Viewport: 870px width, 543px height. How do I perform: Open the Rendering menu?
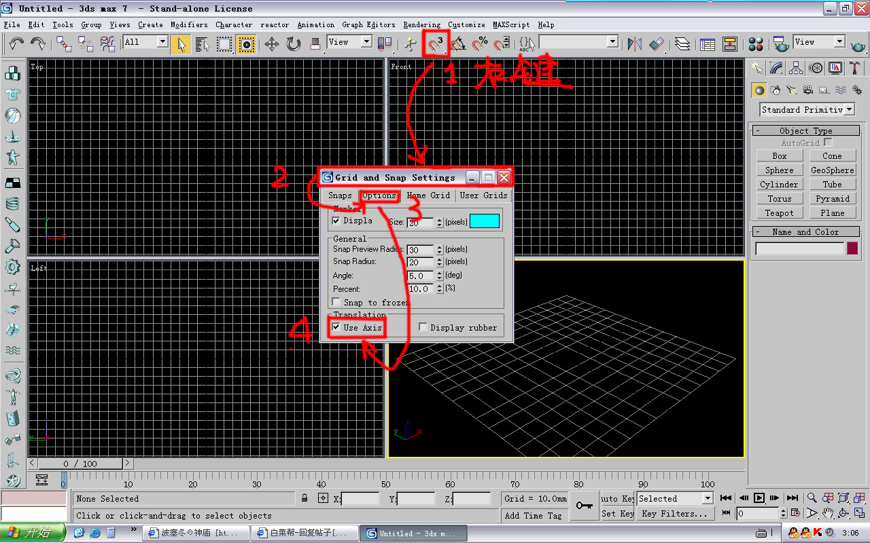click(x=421, y=24)
